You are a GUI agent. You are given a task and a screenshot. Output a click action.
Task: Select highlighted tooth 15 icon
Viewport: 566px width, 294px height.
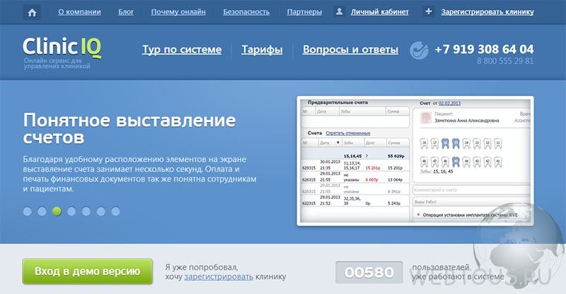click(x=456, y=143)
